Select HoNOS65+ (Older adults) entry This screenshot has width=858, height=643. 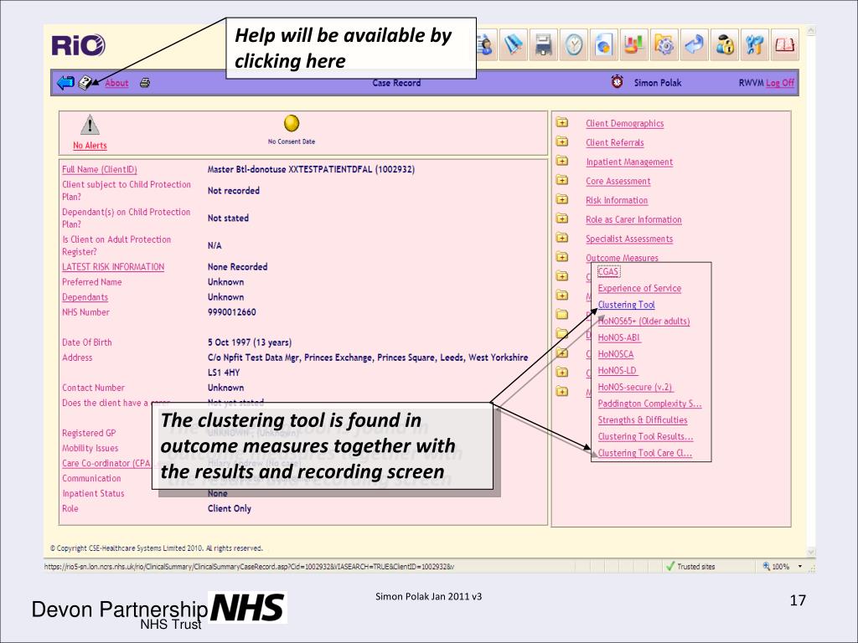pyautogui.click(x=643, y=321)
